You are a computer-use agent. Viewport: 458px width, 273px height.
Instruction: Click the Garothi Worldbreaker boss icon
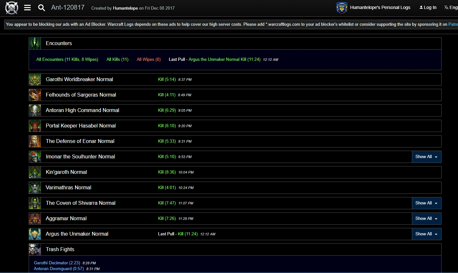[35, 80]
